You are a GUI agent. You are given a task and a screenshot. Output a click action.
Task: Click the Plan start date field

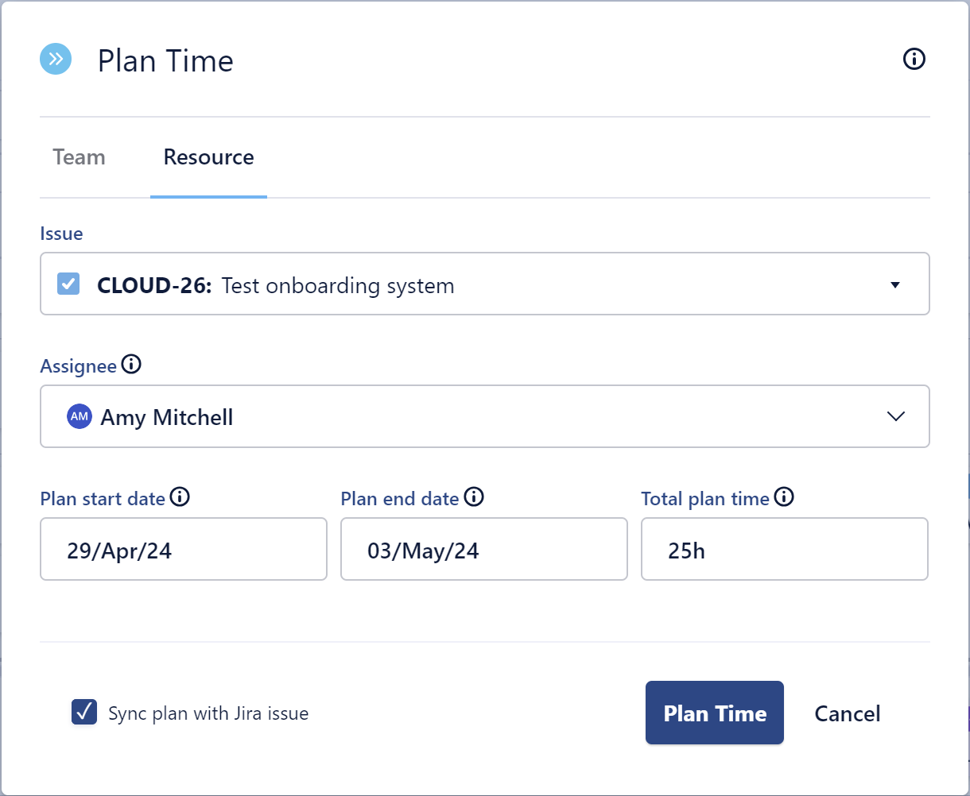pos(183,549)
